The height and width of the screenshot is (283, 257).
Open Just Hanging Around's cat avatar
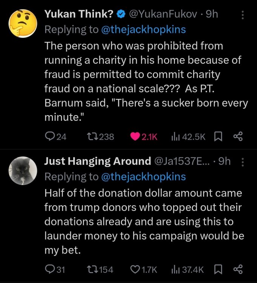coord(22,171)
